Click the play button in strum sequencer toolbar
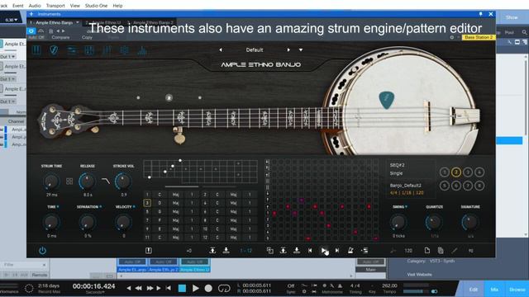Viewport: 529px width, 297px height. pos(323,251)
